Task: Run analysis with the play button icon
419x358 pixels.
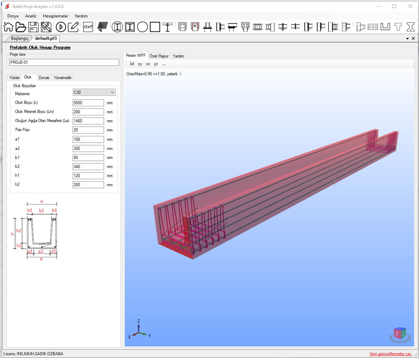Action: click(61, 27)
